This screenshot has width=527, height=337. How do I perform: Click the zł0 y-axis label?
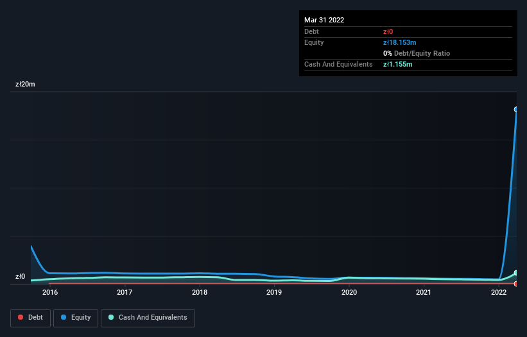(x=20, y=276)
